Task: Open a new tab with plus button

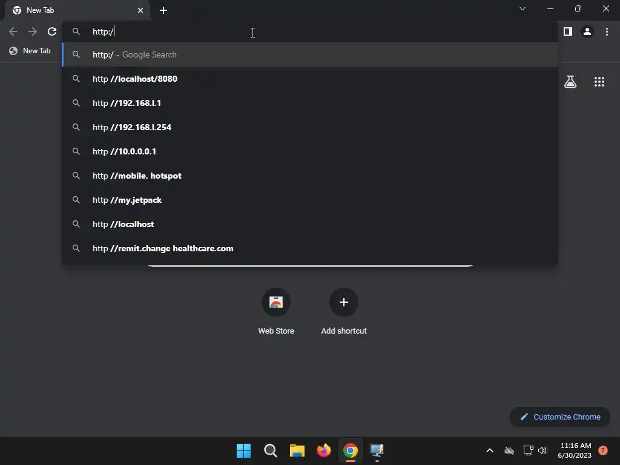Action: coord(163,10)
